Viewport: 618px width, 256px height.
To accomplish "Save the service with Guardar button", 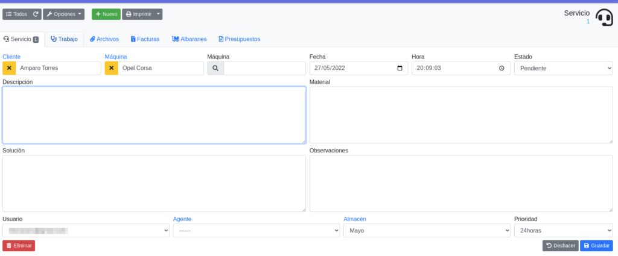I will [x=596, y=246].
